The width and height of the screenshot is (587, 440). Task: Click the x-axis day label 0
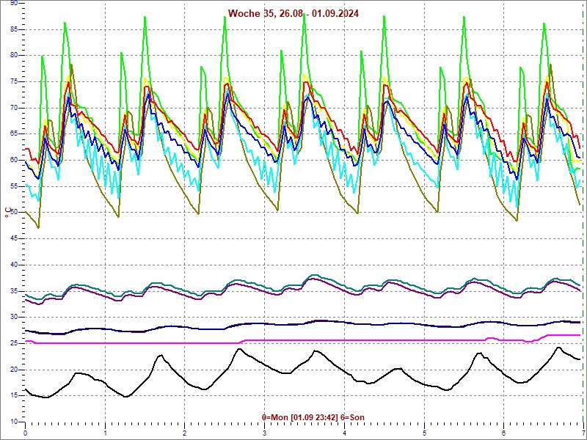pyautogui.click(x=25, y=433)
